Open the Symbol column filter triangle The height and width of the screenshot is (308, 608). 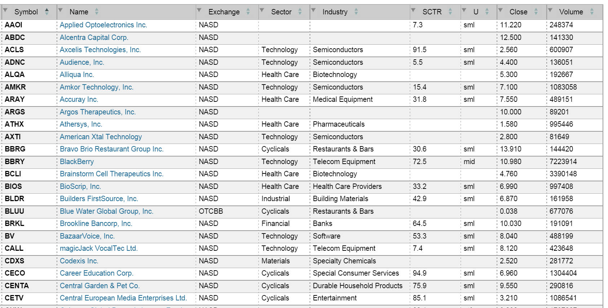coord(5,10)
